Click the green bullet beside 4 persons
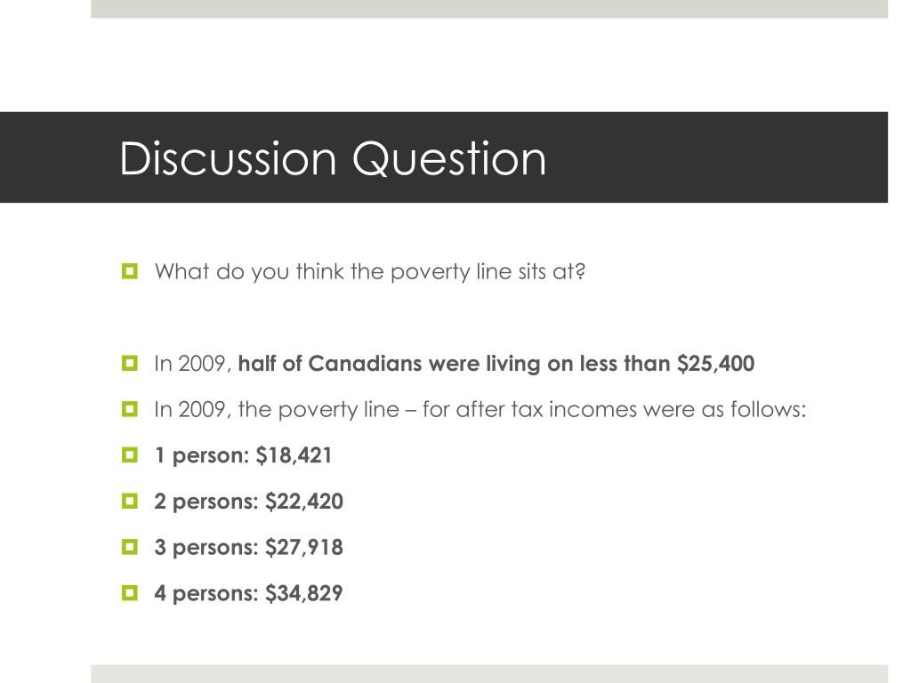The height and width of the screenshot is (683, 911). click(x=130, y=593)
